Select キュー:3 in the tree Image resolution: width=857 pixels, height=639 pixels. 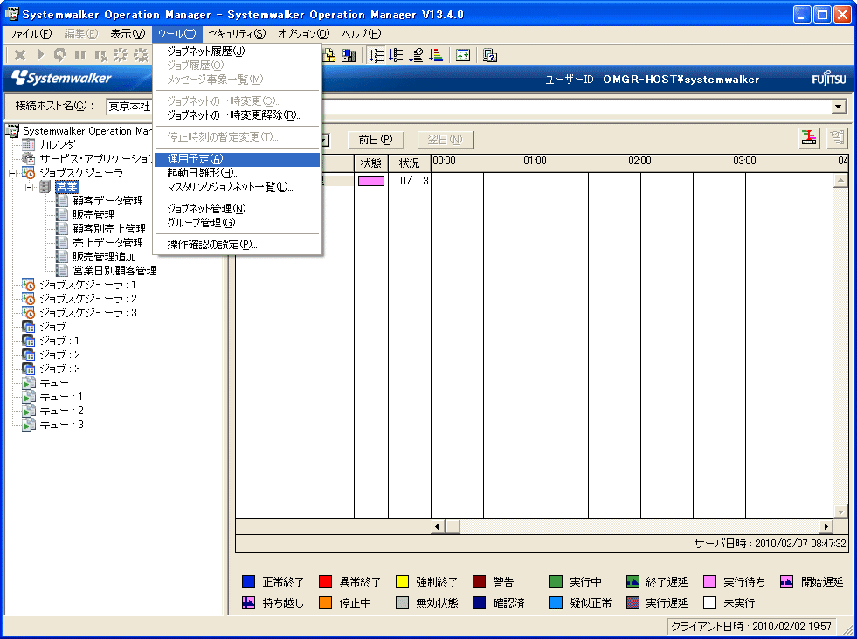[62, 425]
